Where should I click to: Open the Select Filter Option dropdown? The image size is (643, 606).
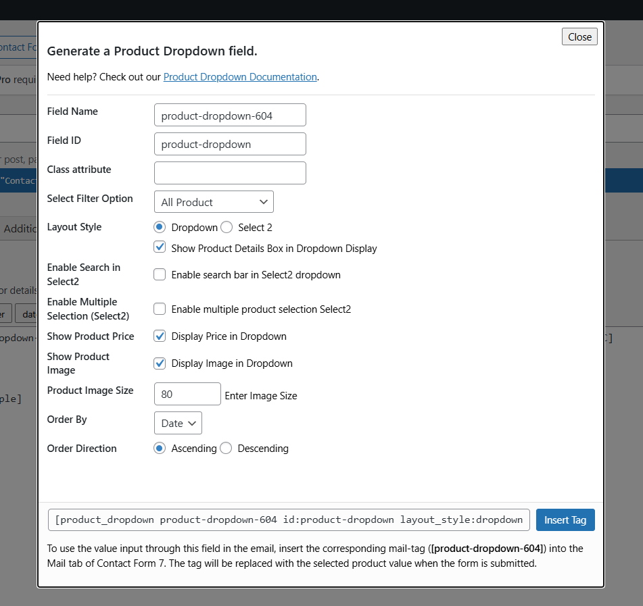coord(214,202)
